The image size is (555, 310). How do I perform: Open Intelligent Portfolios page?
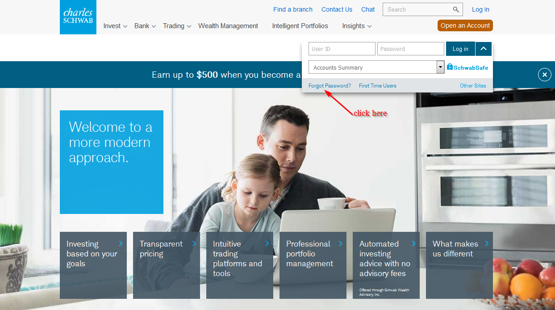click(x=300, y=26)
